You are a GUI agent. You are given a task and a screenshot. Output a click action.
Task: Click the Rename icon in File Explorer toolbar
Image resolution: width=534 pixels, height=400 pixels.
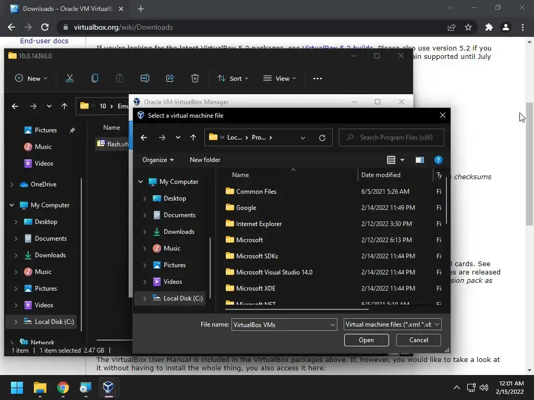(145, 79)
